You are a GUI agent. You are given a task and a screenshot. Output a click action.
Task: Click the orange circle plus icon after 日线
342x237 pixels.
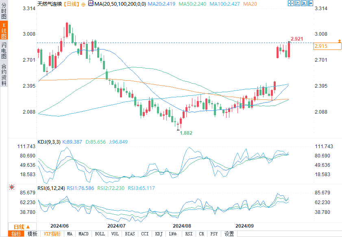click(84, 4)
